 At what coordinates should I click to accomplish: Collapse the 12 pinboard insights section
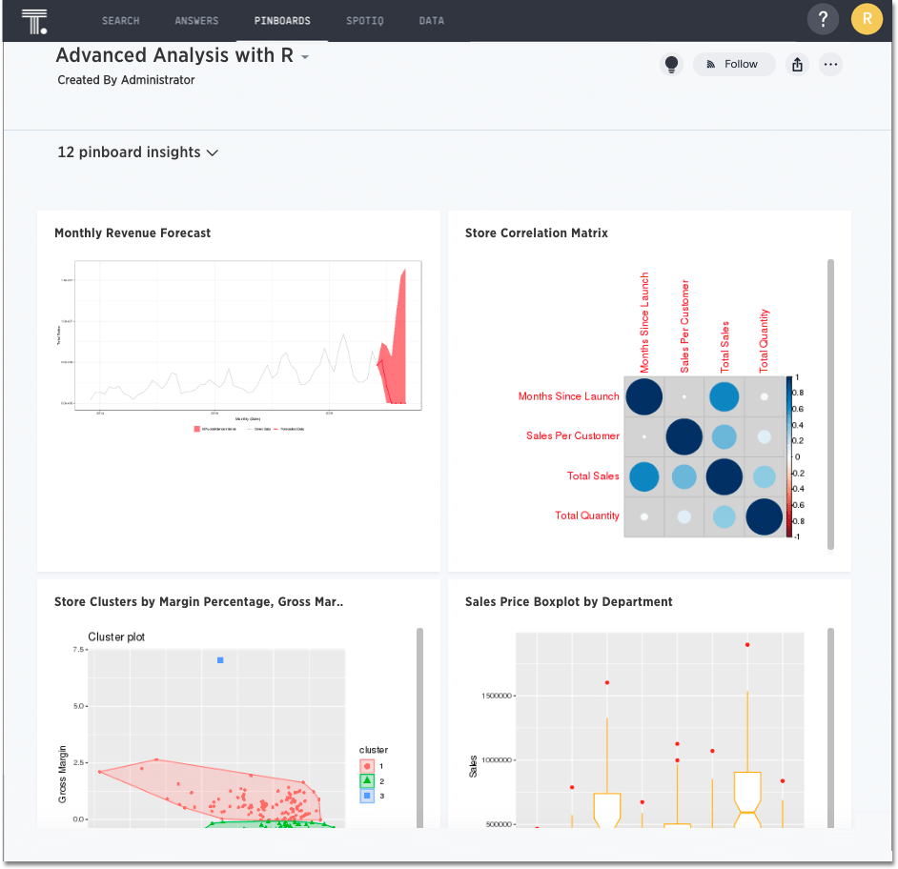point(213,152)
